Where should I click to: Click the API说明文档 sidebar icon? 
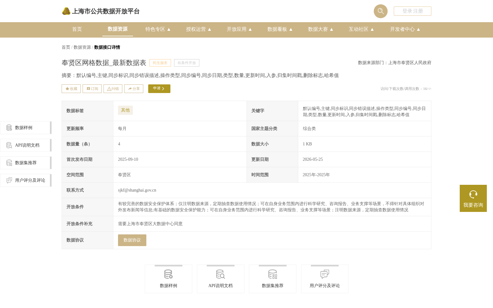pos(9,145)
